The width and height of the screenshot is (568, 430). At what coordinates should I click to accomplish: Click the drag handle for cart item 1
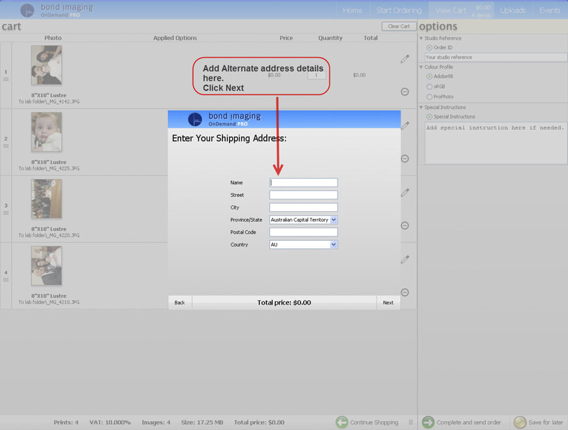tap(6, 79)
